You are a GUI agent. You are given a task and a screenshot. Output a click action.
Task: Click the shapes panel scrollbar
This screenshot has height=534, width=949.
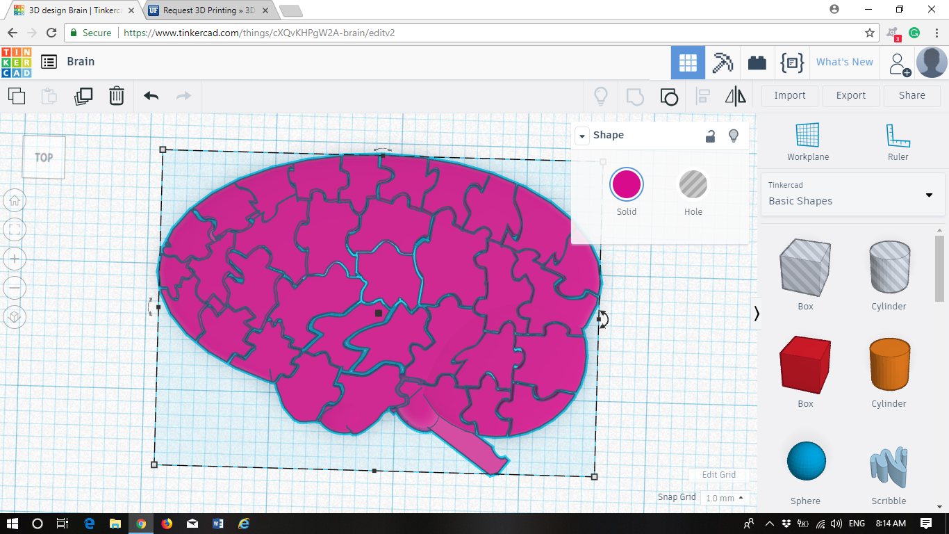939,268
